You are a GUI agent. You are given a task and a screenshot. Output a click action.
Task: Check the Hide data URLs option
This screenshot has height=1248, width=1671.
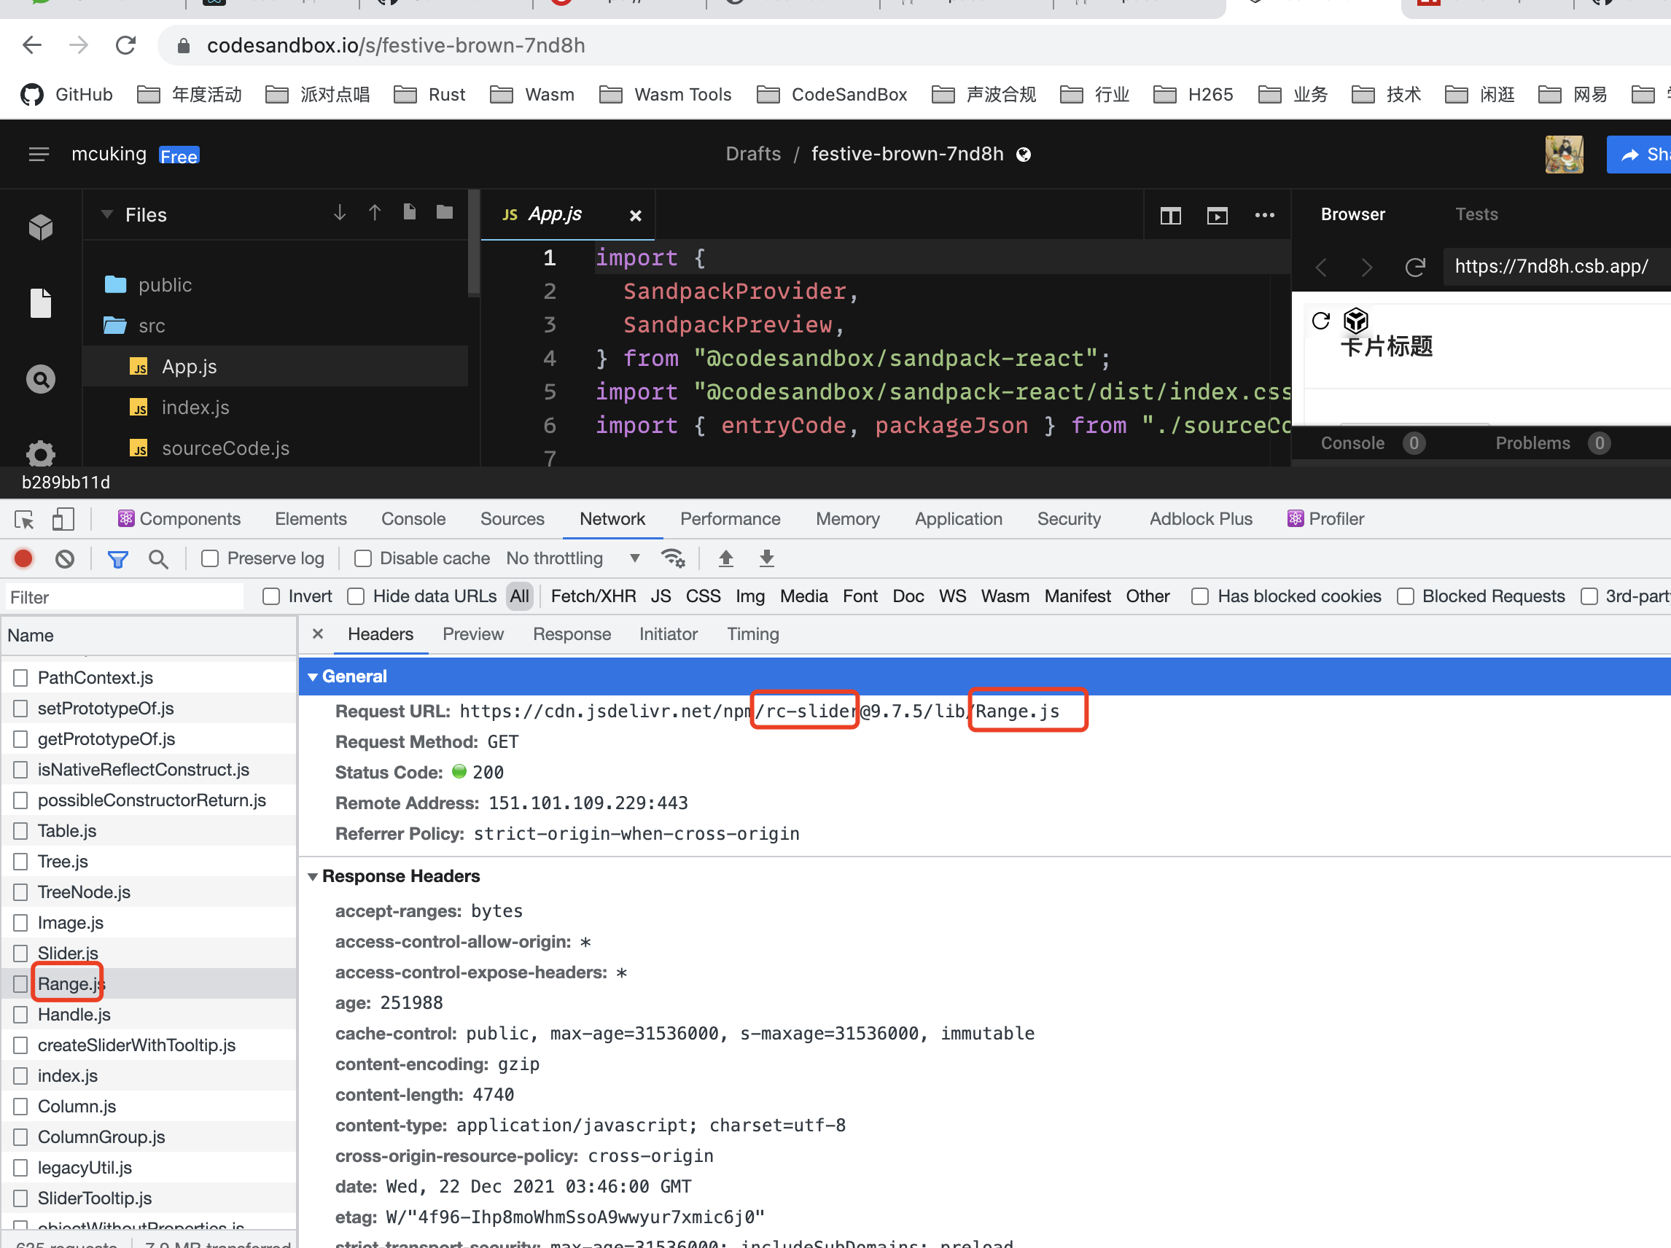pos(356,596)
